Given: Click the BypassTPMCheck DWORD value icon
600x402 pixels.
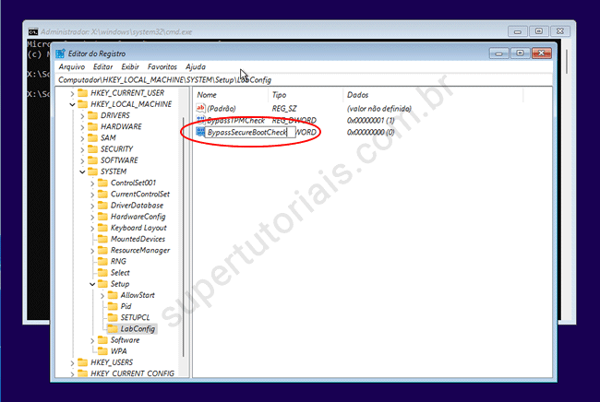Looking at the screenshot, I should click(200, 121).
